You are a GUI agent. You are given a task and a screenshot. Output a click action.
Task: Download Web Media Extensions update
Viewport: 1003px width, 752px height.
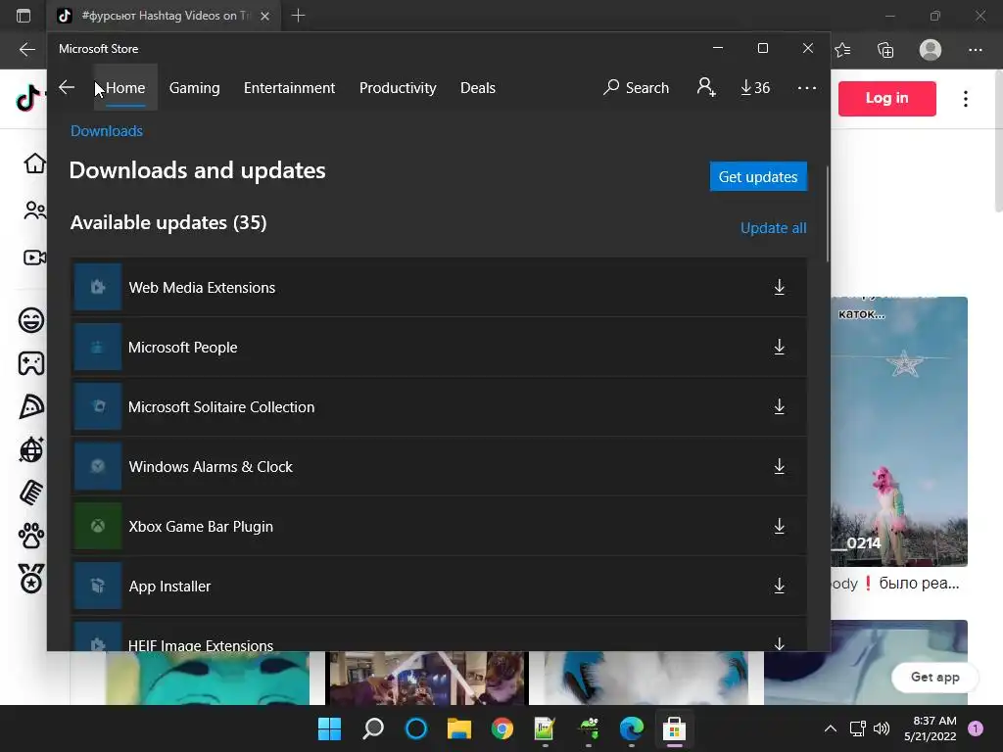tap(779, 287)
